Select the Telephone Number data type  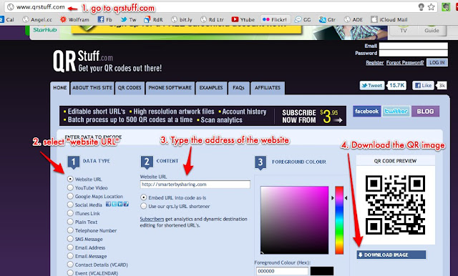tap(70, 230)
